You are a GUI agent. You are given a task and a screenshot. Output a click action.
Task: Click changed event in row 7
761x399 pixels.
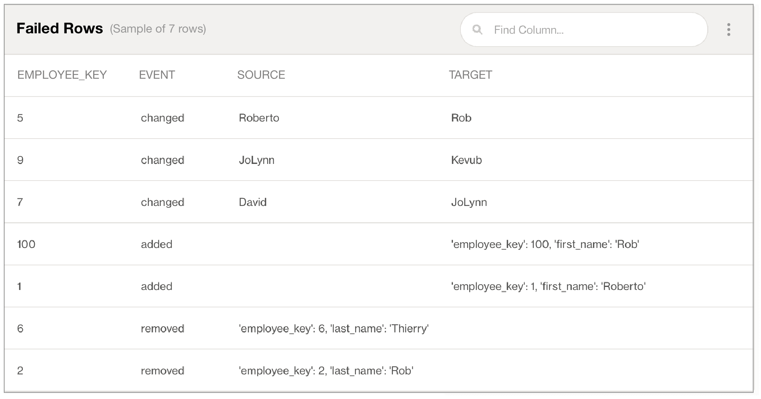pos(163,203)
